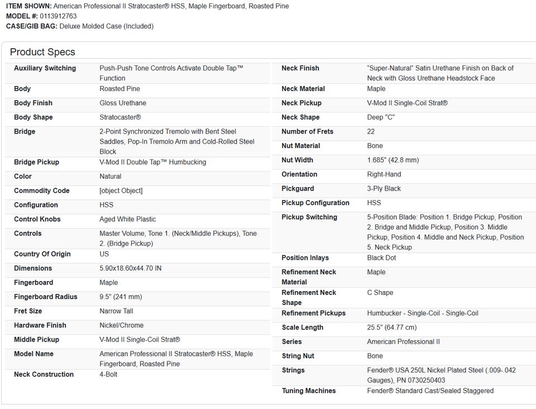The width and height of the screenshot is (536, 409).
Task: Click the Dimensions value 5.90x18.60x44.70 IN
Action: click(130, 268)
